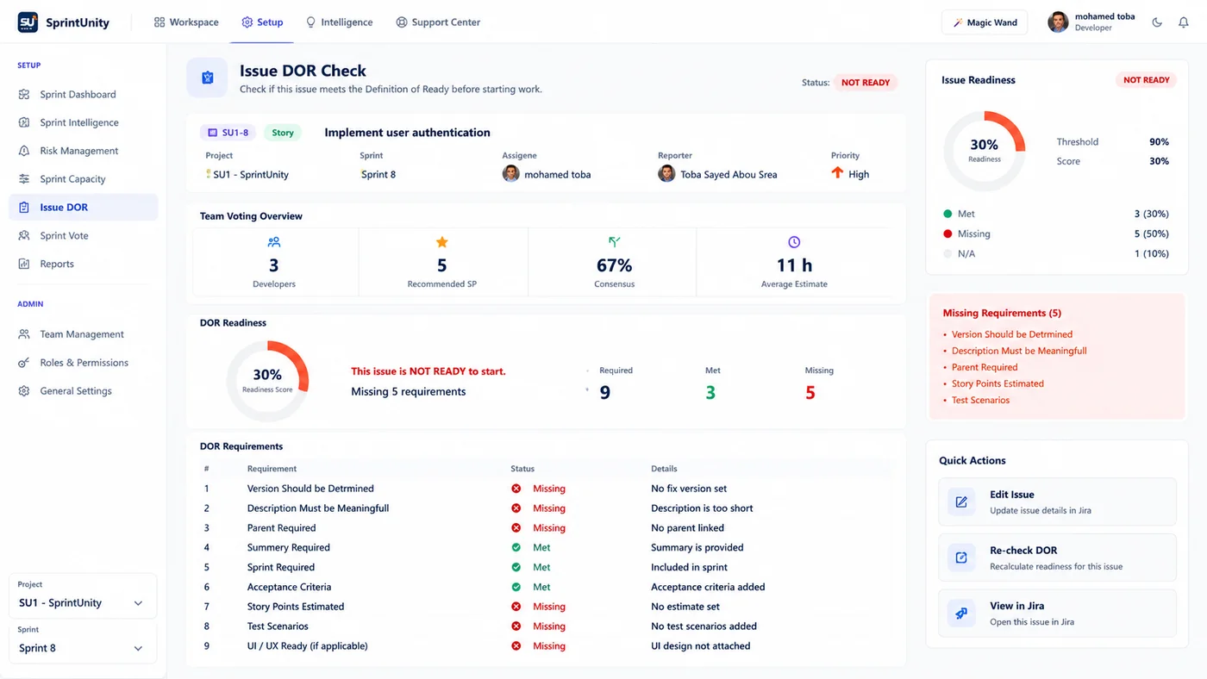Click the Sprint Capacity sidebar icon
Image resolution: width=1207 pixels, height=679 pixels.
pos(24,179)
